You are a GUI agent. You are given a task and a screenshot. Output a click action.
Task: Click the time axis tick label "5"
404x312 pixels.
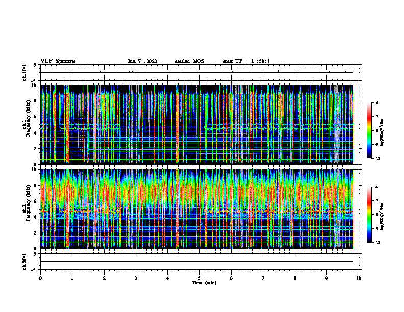(x=199, y=278)
